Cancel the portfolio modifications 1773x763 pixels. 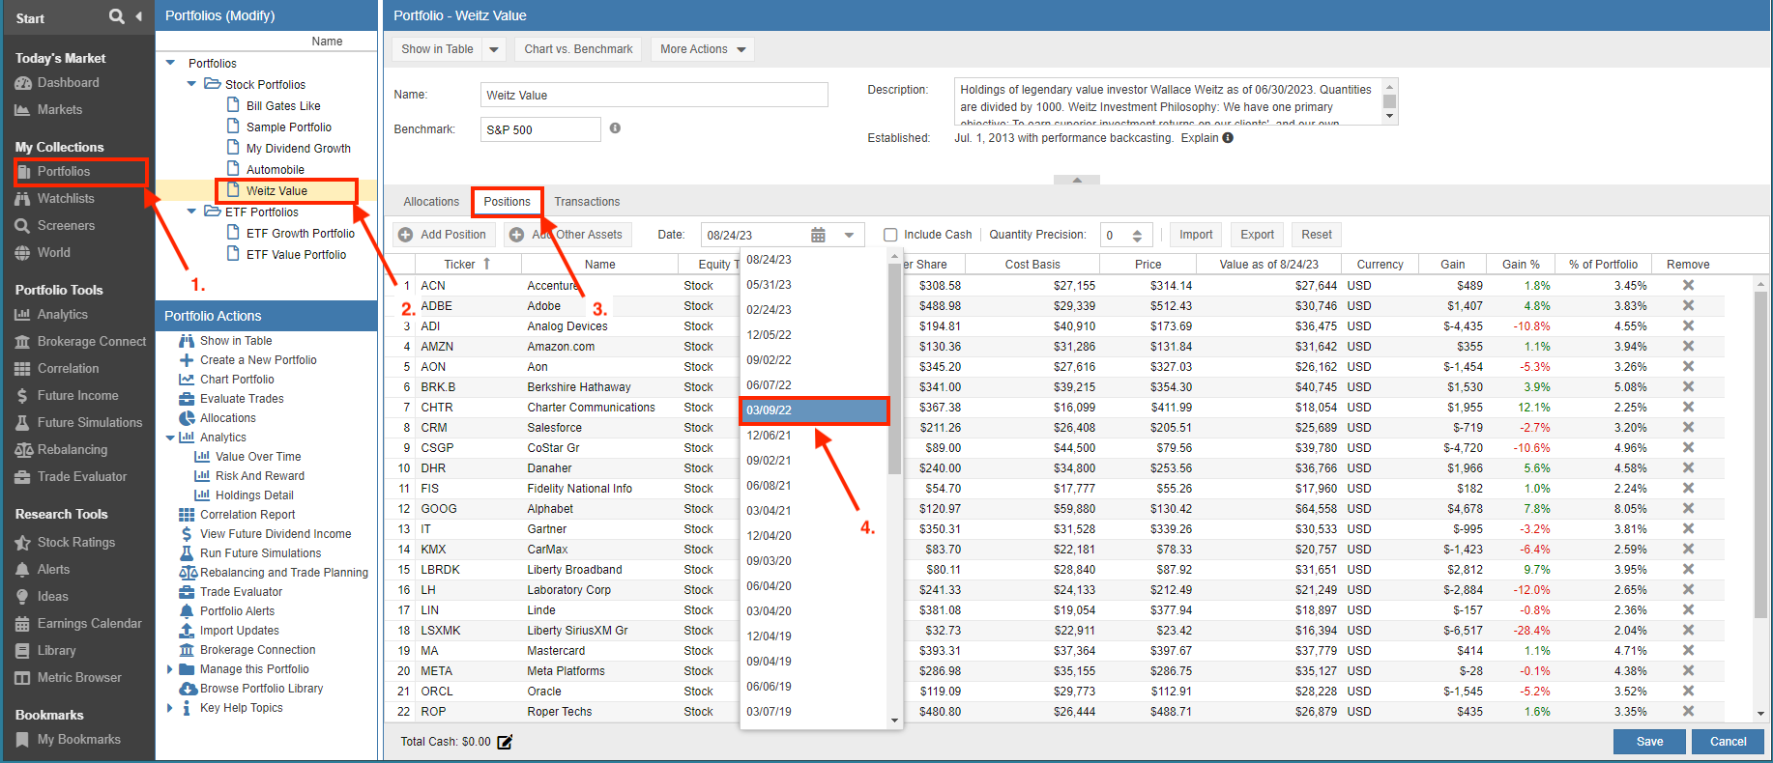tap(1728, 742)
